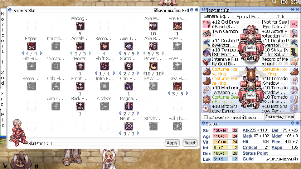This screenshot has height=169, width=301.
Task: Open the Title tab
Action: click(281, 16)
